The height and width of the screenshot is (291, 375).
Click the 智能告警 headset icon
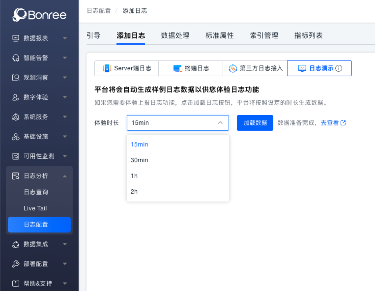(16, 58)
